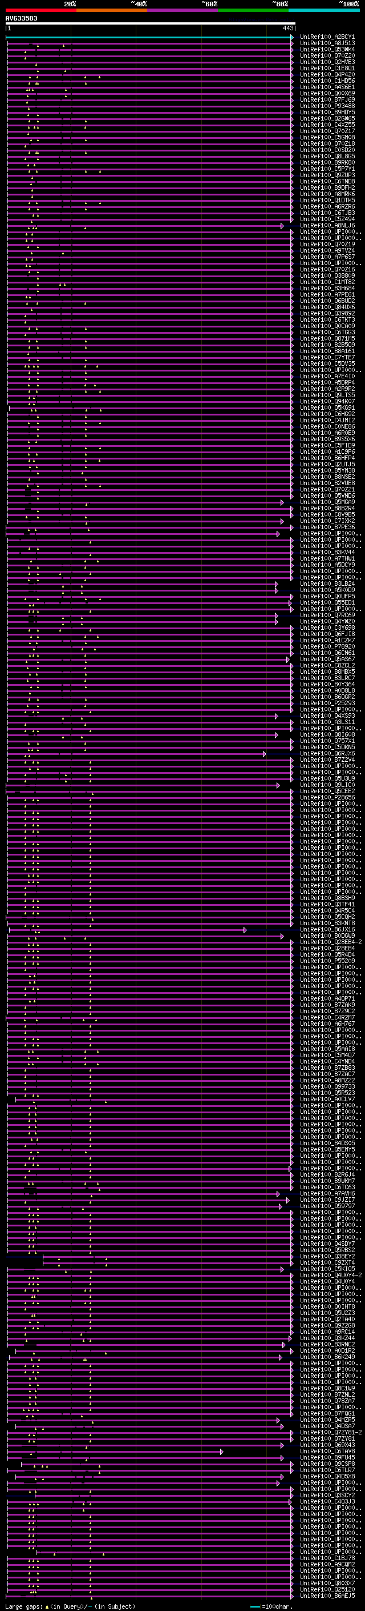Select the UniRef100_Q2HVE3 entry
The width and height of the screenshot is (365, 1611).
point(327,62)
